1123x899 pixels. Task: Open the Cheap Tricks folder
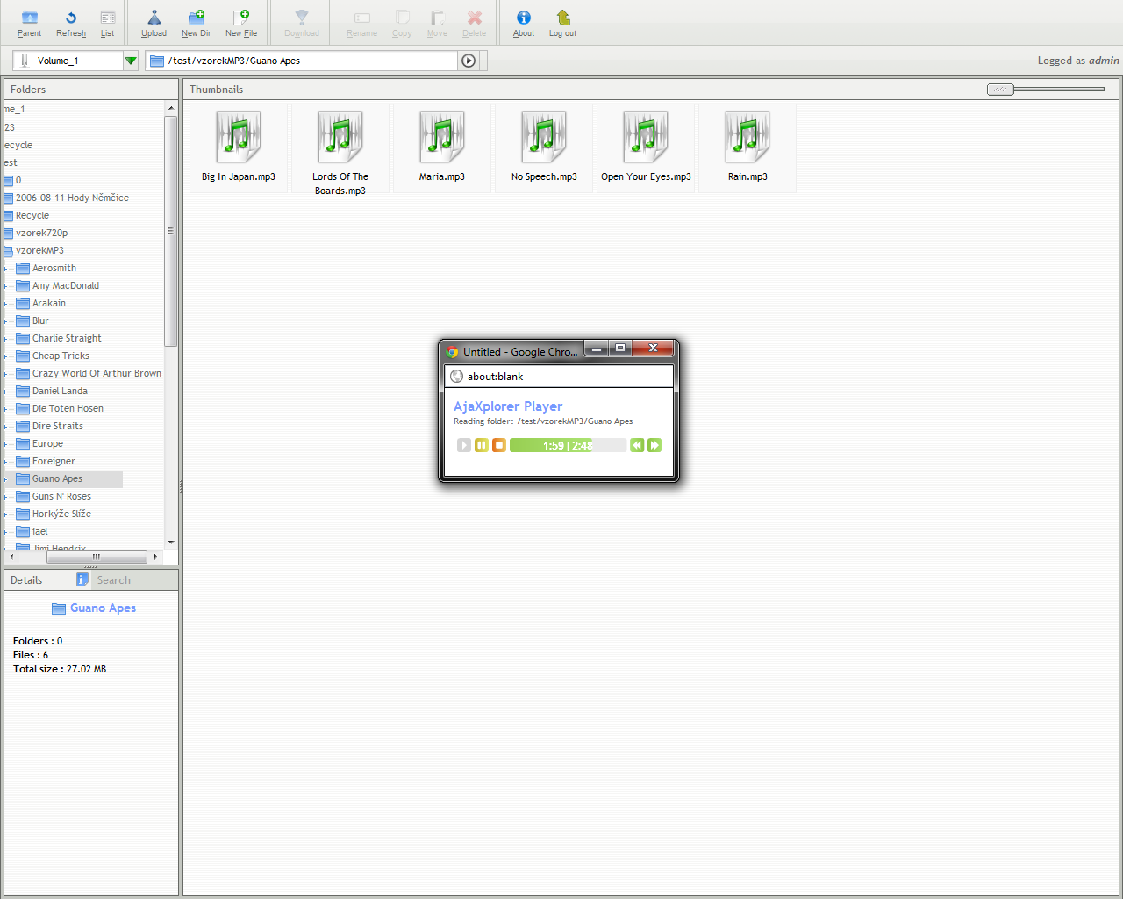click(61, 356)
